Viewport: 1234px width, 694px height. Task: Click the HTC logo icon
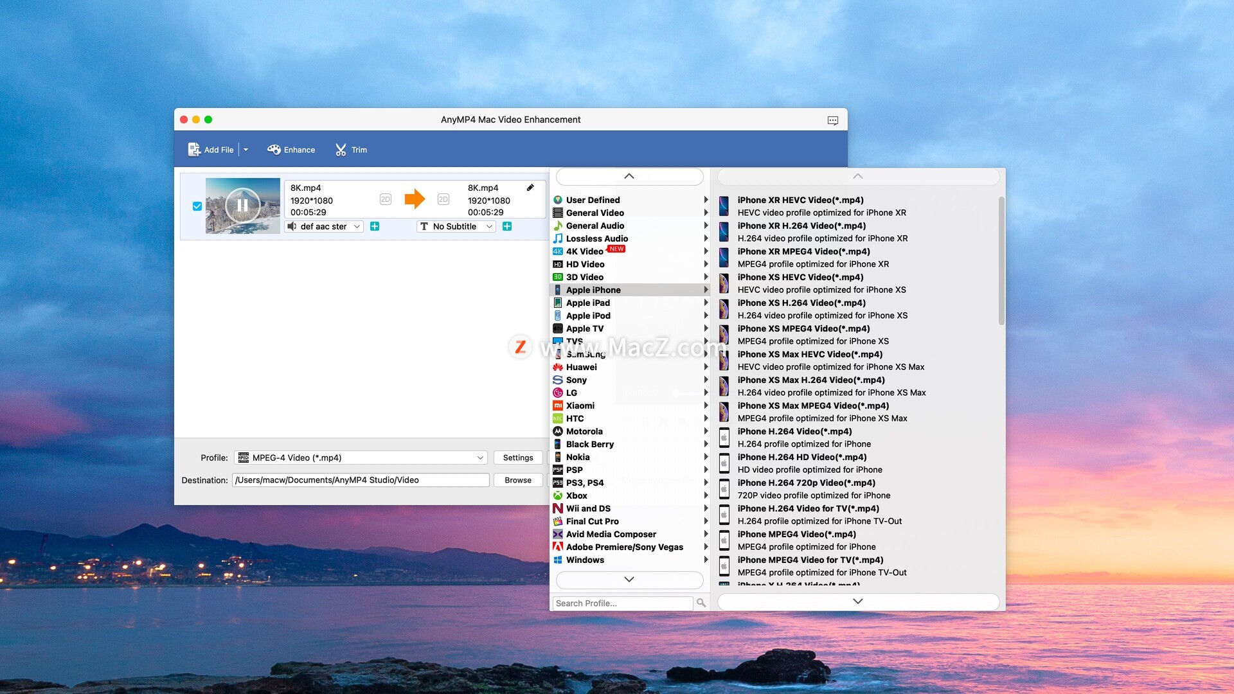[x=558, y=418]
